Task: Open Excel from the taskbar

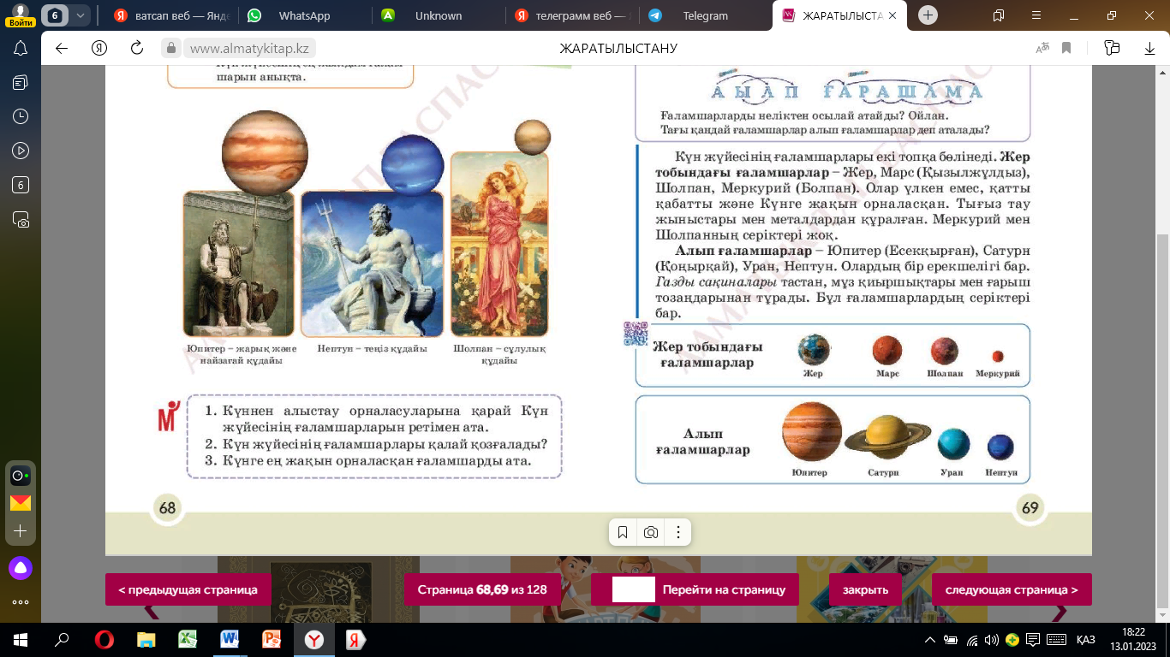Action: click(x=188, y=640)
